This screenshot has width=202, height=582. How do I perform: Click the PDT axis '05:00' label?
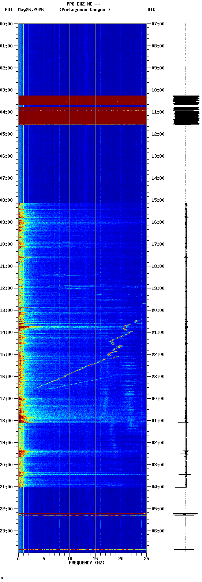(6, 134)
